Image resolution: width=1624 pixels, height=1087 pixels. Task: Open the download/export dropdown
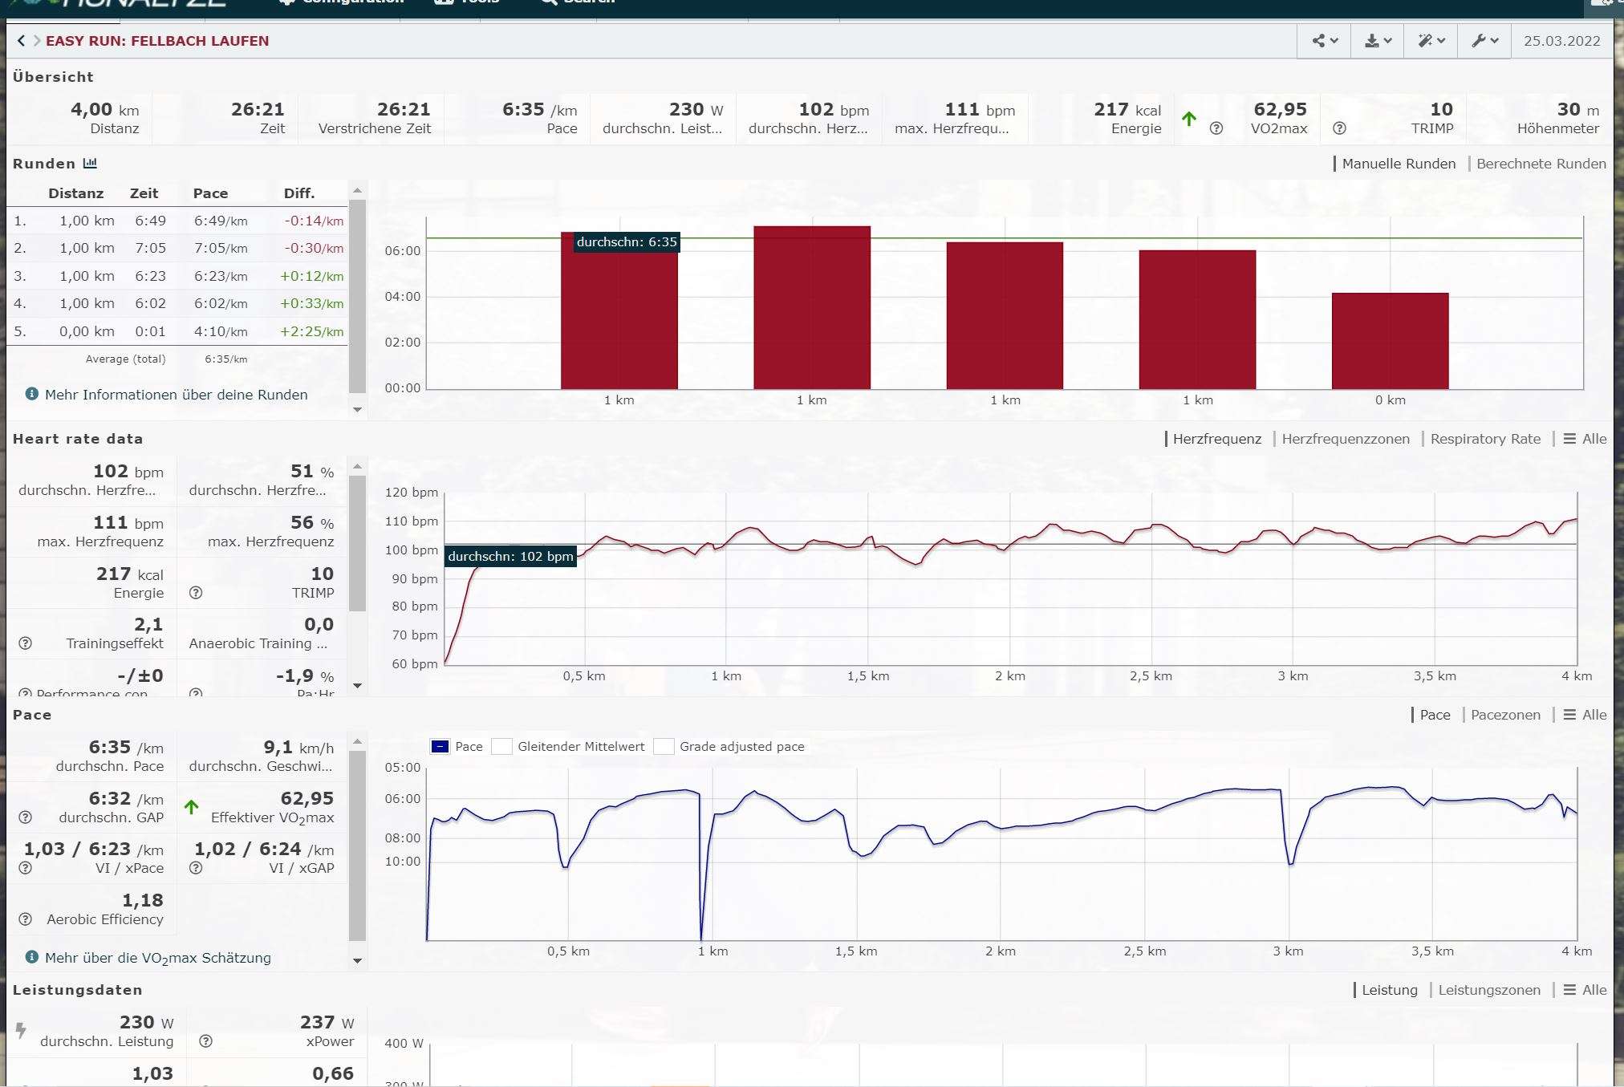(x=1378, y=41)
